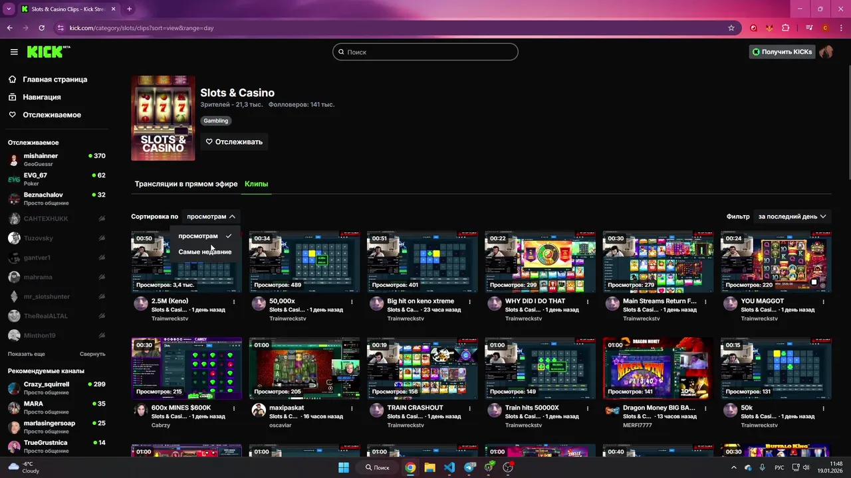
Task: Open Tuzovsky offline channel in sidebar
Action: coord(57,238)
